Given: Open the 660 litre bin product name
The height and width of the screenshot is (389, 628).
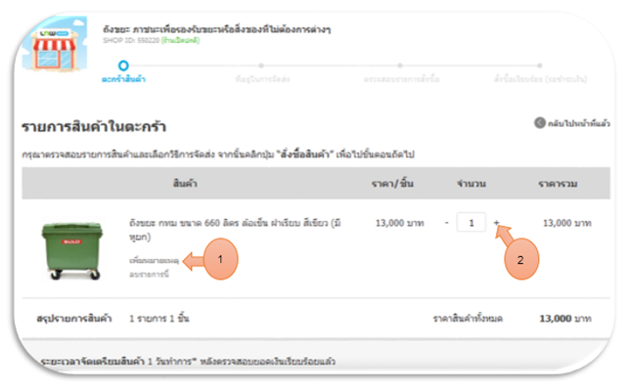Looking at the screenshot, I should click(235, 230).
